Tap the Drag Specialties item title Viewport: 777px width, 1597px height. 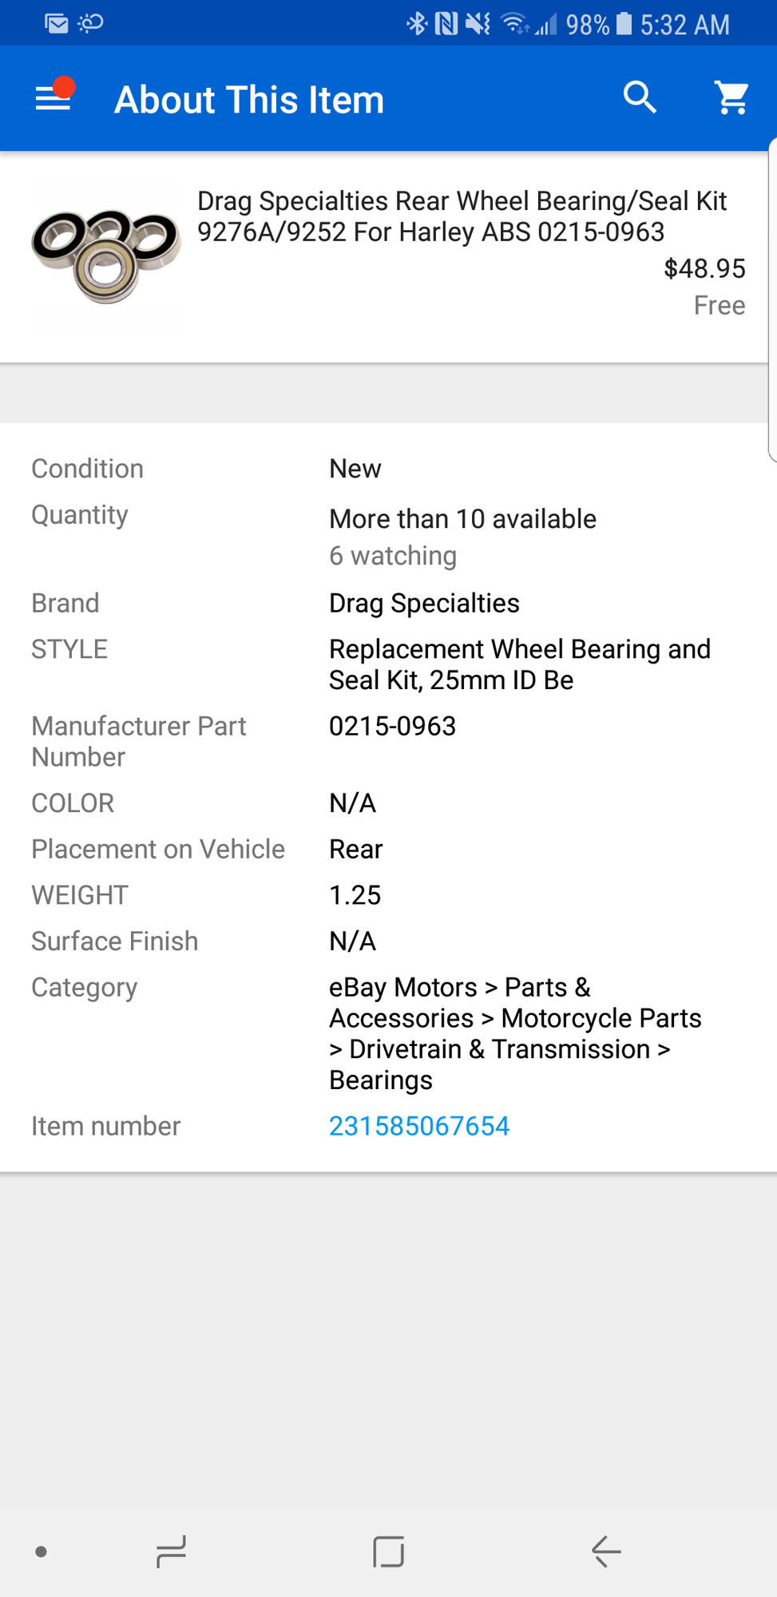(x=462, y=216)
